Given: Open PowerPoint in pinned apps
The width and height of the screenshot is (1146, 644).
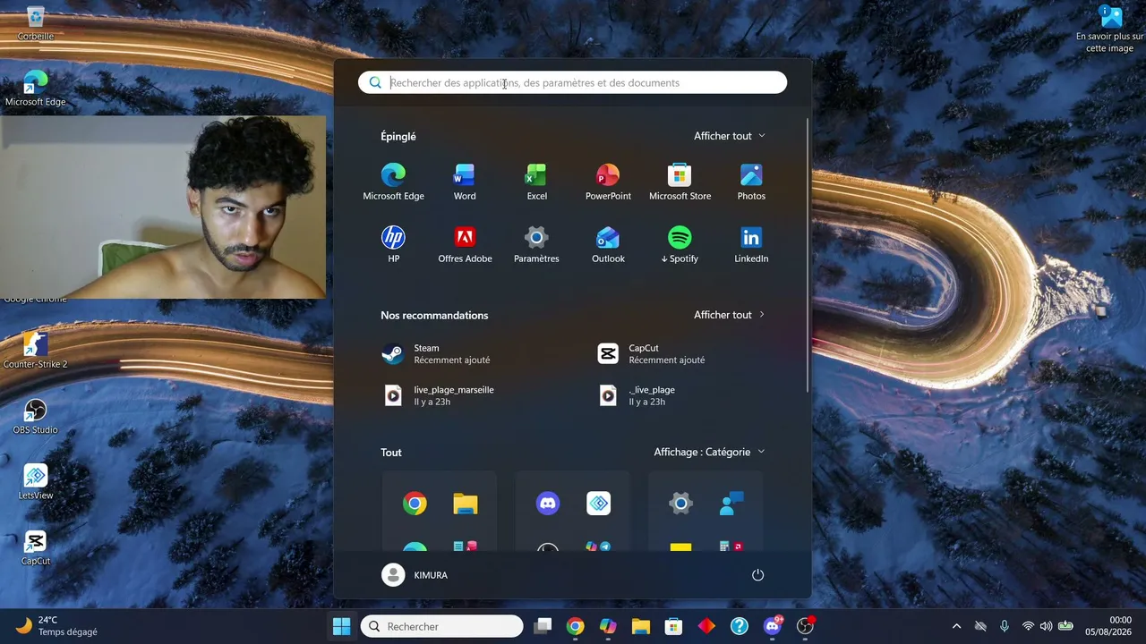Looking at the screenshot, I should point(608,182).
